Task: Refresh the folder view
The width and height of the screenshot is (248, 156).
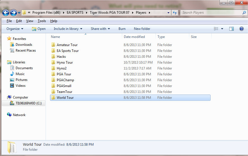Action: pos(175,13)
